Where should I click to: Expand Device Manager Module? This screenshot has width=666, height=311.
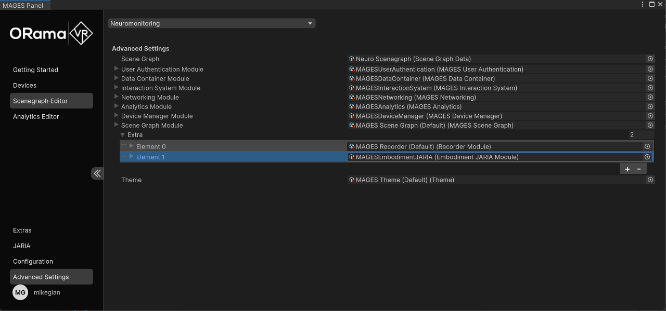[x=117, y=115]
